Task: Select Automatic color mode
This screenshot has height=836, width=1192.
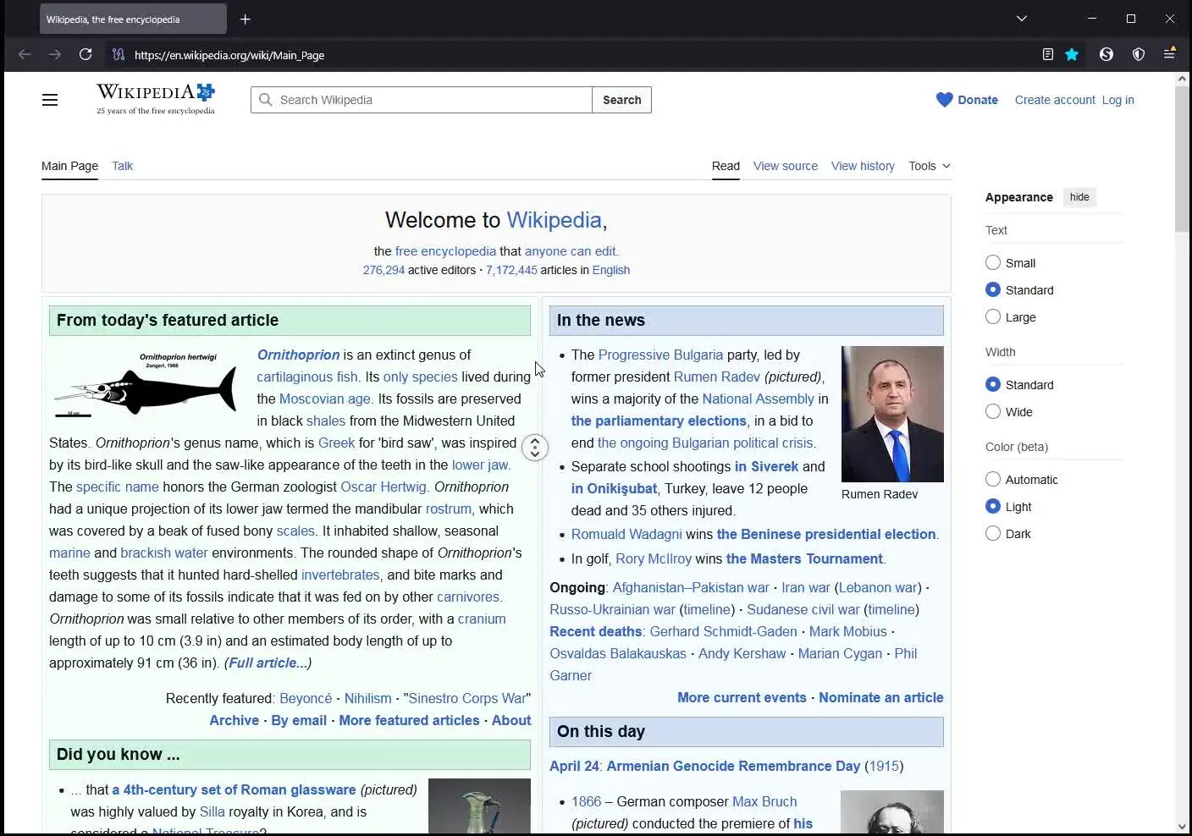Action: pyautogui.click(x=993, y=480)
